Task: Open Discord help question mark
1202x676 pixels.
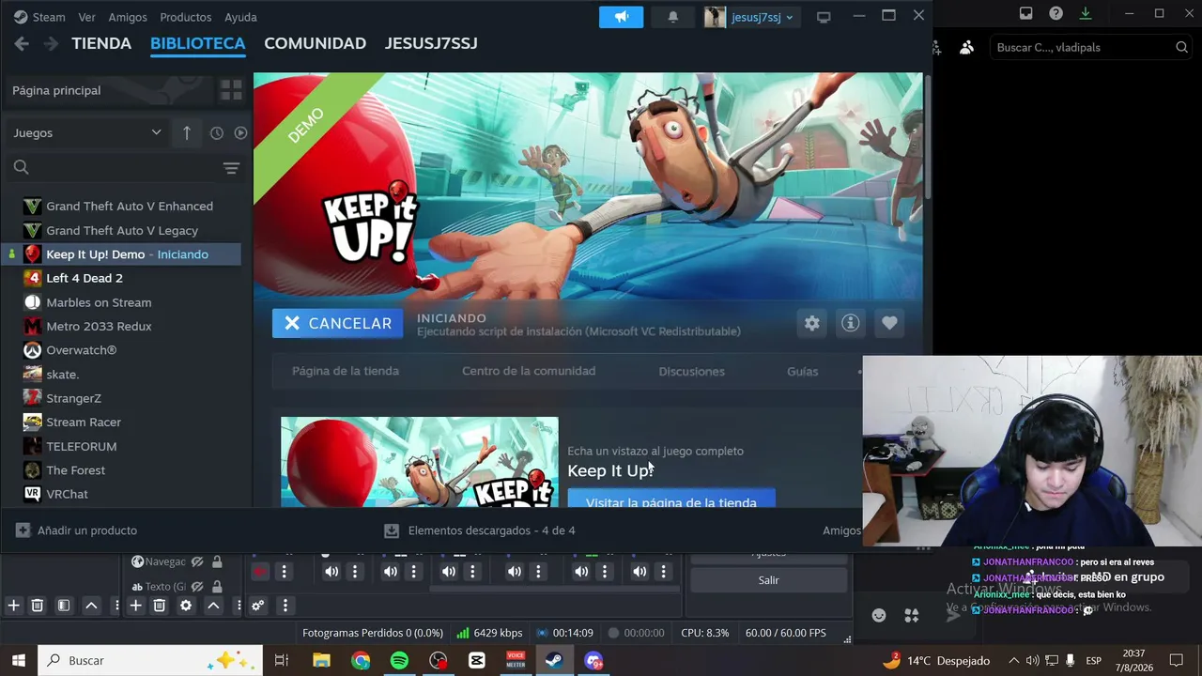Action: (x=1056, y=13)
